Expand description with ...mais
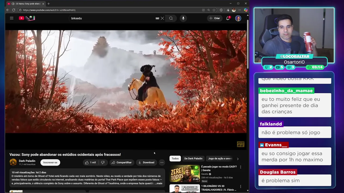344x193 pixels. [x=159, y=183]
